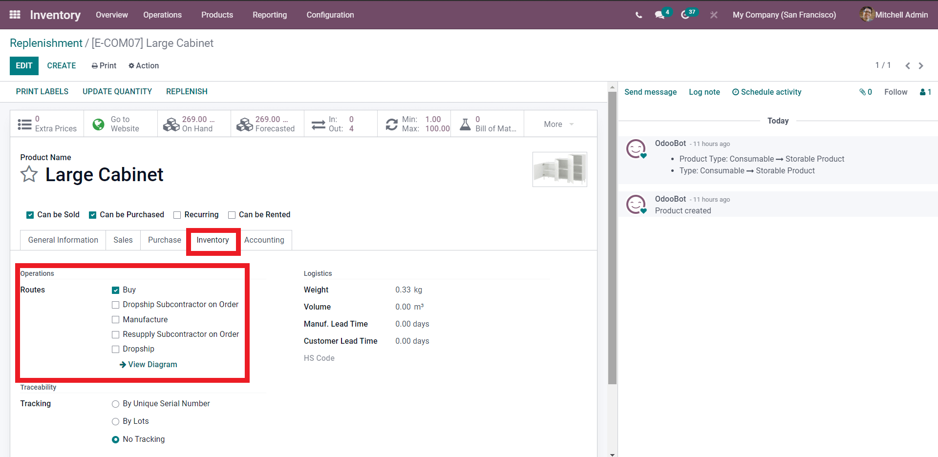Click the X debug icon in navbar

[714, 15]
